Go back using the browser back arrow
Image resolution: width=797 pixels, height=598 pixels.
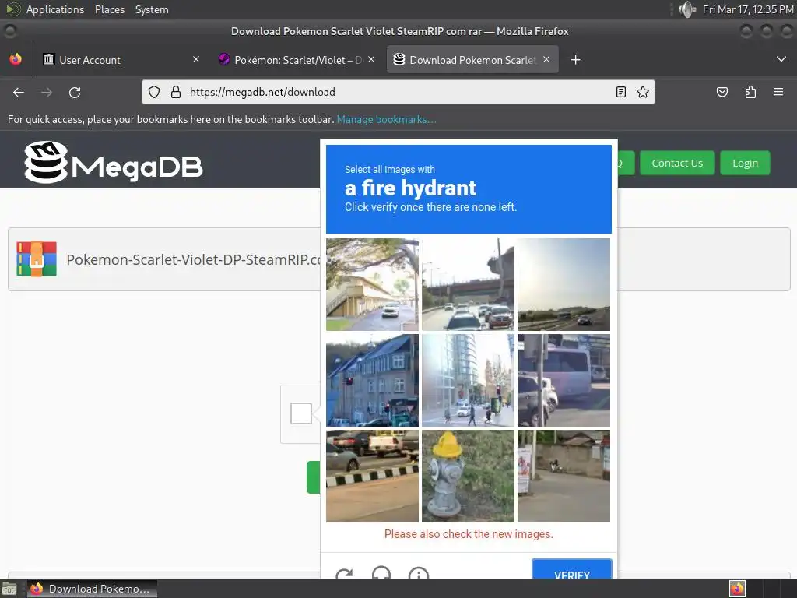tap(19, 93)
